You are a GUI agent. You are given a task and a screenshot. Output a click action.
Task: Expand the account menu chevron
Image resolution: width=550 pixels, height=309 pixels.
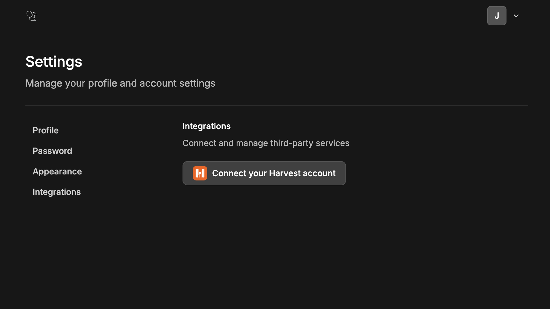point(516,16)
